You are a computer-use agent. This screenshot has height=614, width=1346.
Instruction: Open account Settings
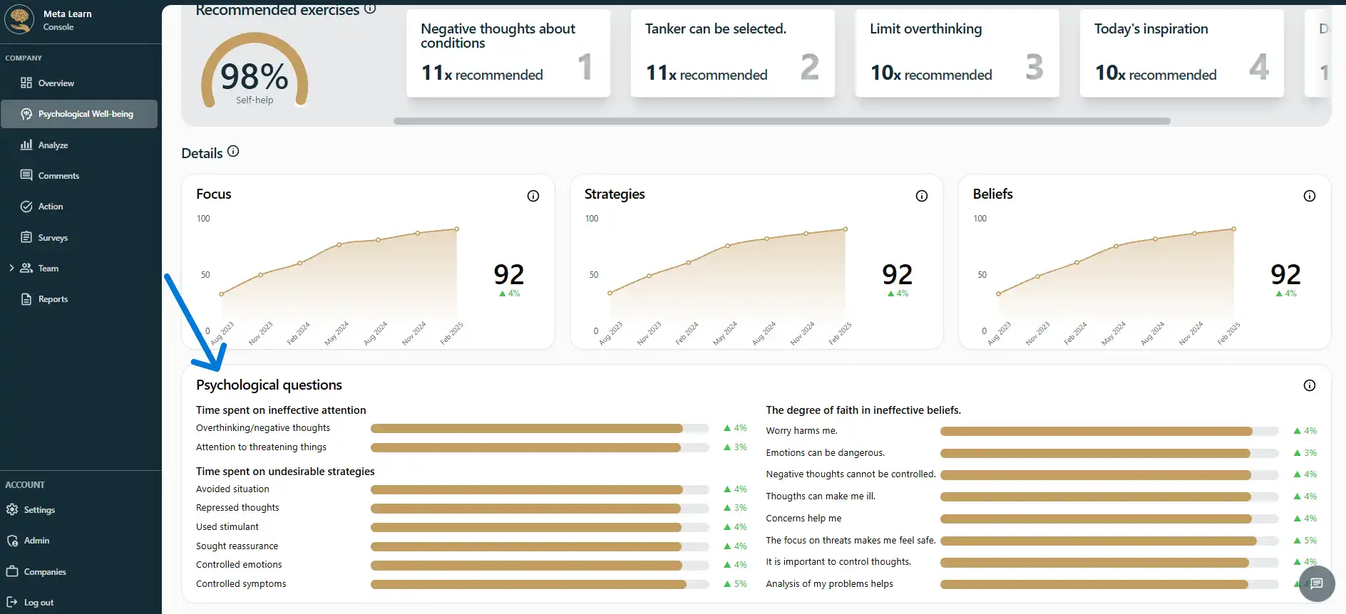[x=39, y=510]
